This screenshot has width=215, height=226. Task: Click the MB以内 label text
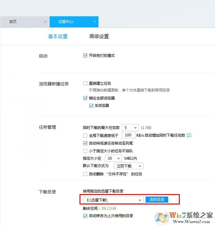(x=131, y=158)
